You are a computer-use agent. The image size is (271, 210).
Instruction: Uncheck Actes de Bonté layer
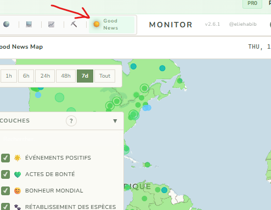5,174
